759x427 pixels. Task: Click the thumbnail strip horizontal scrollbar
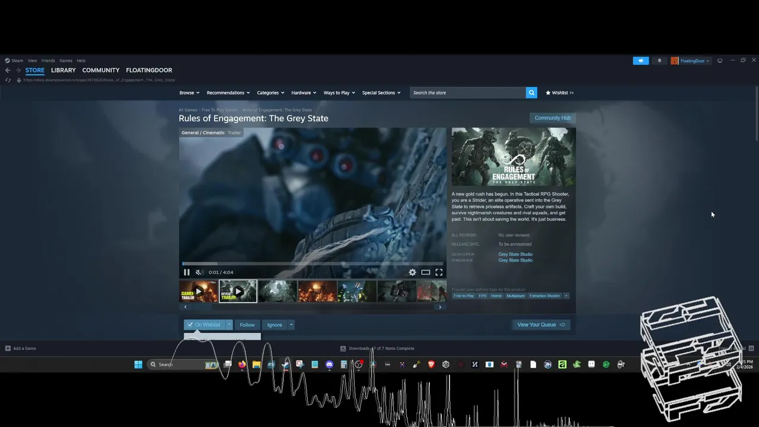[x=312, y=307]
